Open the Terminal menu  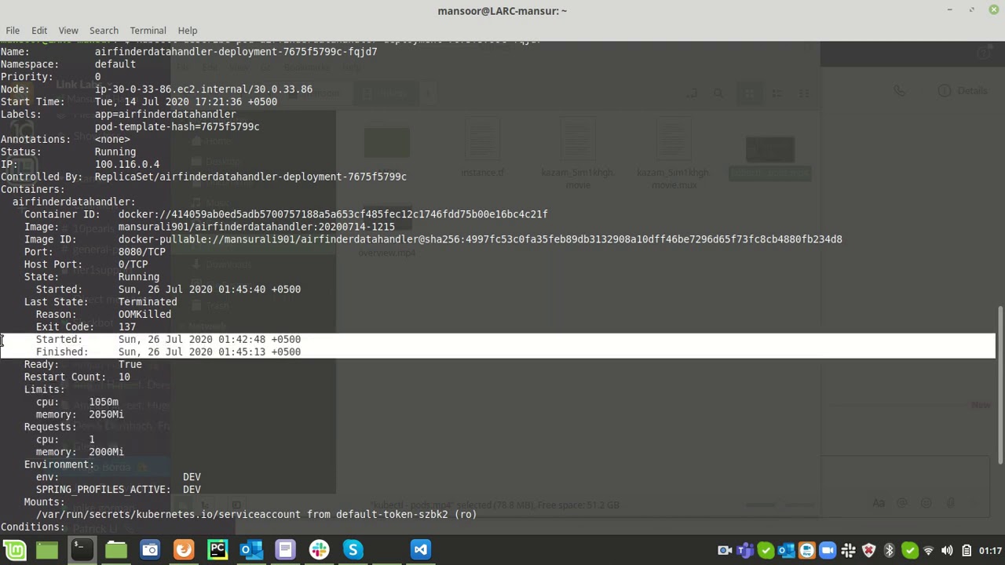point(148,31)
